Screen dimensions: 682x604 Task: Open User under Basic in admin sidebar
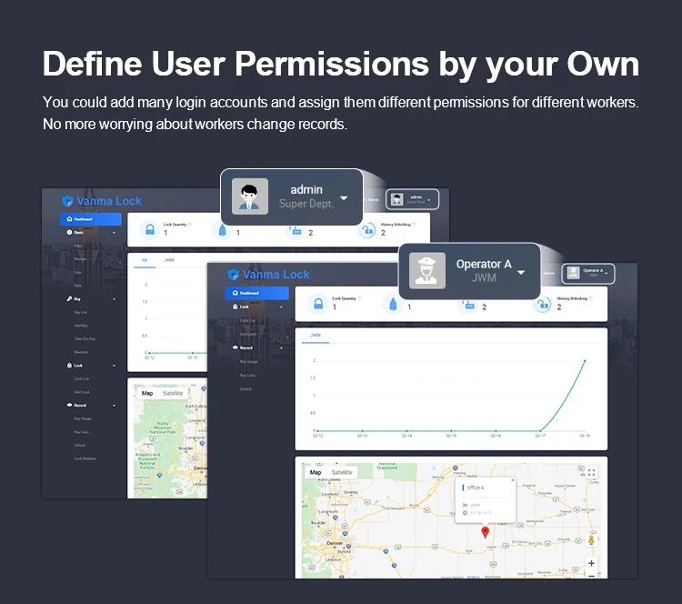(x=78, y=272)
